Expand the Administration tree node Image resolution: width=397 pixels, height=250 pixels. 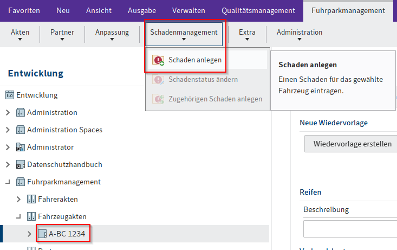coord(8,112)
